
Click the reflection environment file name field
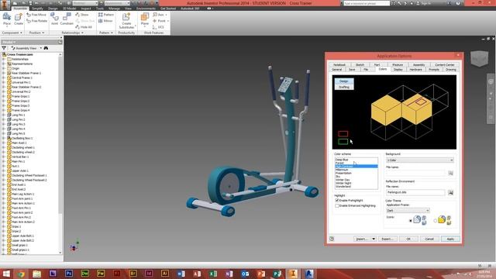click(415, 192)
